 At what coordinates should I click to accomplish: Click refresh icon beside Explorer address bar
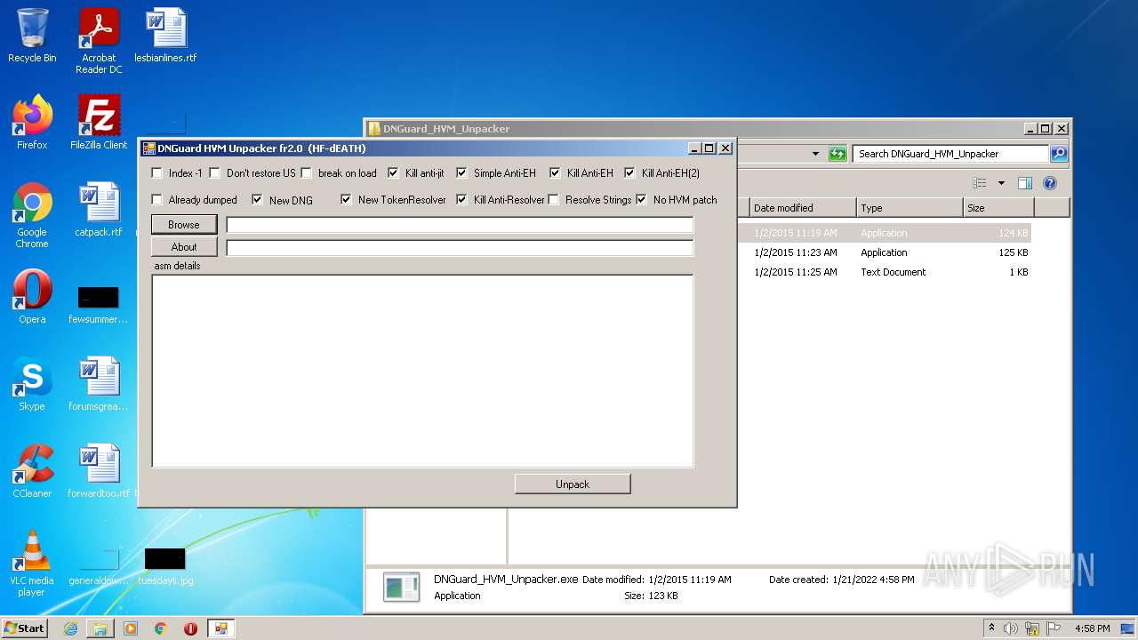click(x=837, y=154)
